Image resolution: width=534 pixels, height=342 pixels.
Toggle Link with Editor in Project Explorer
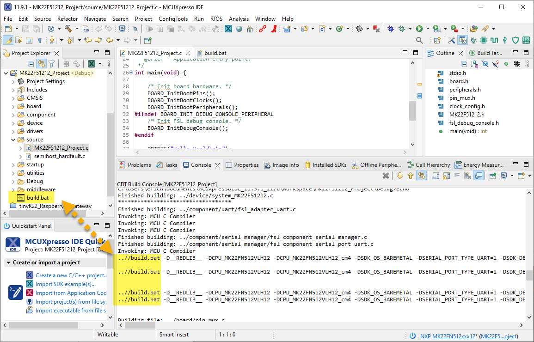click(41, 64)
